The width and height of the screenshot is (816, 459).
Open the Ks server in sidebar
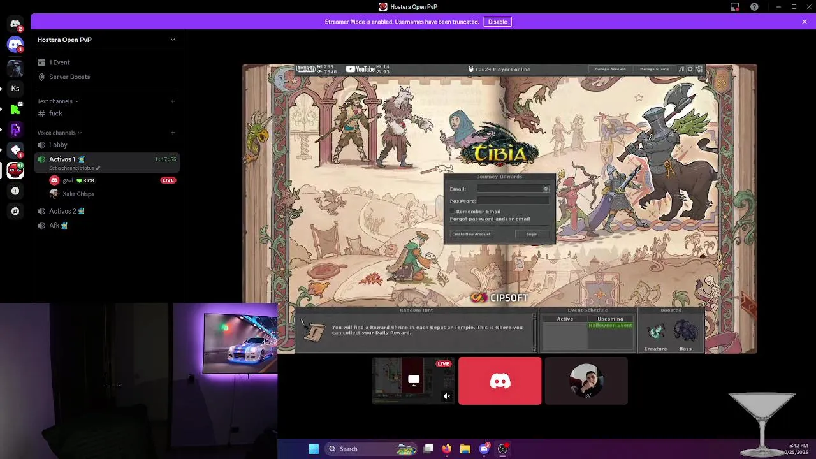[x=15, y=89]
